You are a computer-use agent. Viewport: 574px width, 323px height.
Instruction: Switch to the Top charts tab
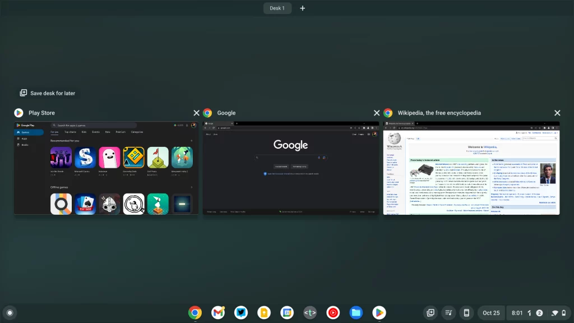point(71,132)
